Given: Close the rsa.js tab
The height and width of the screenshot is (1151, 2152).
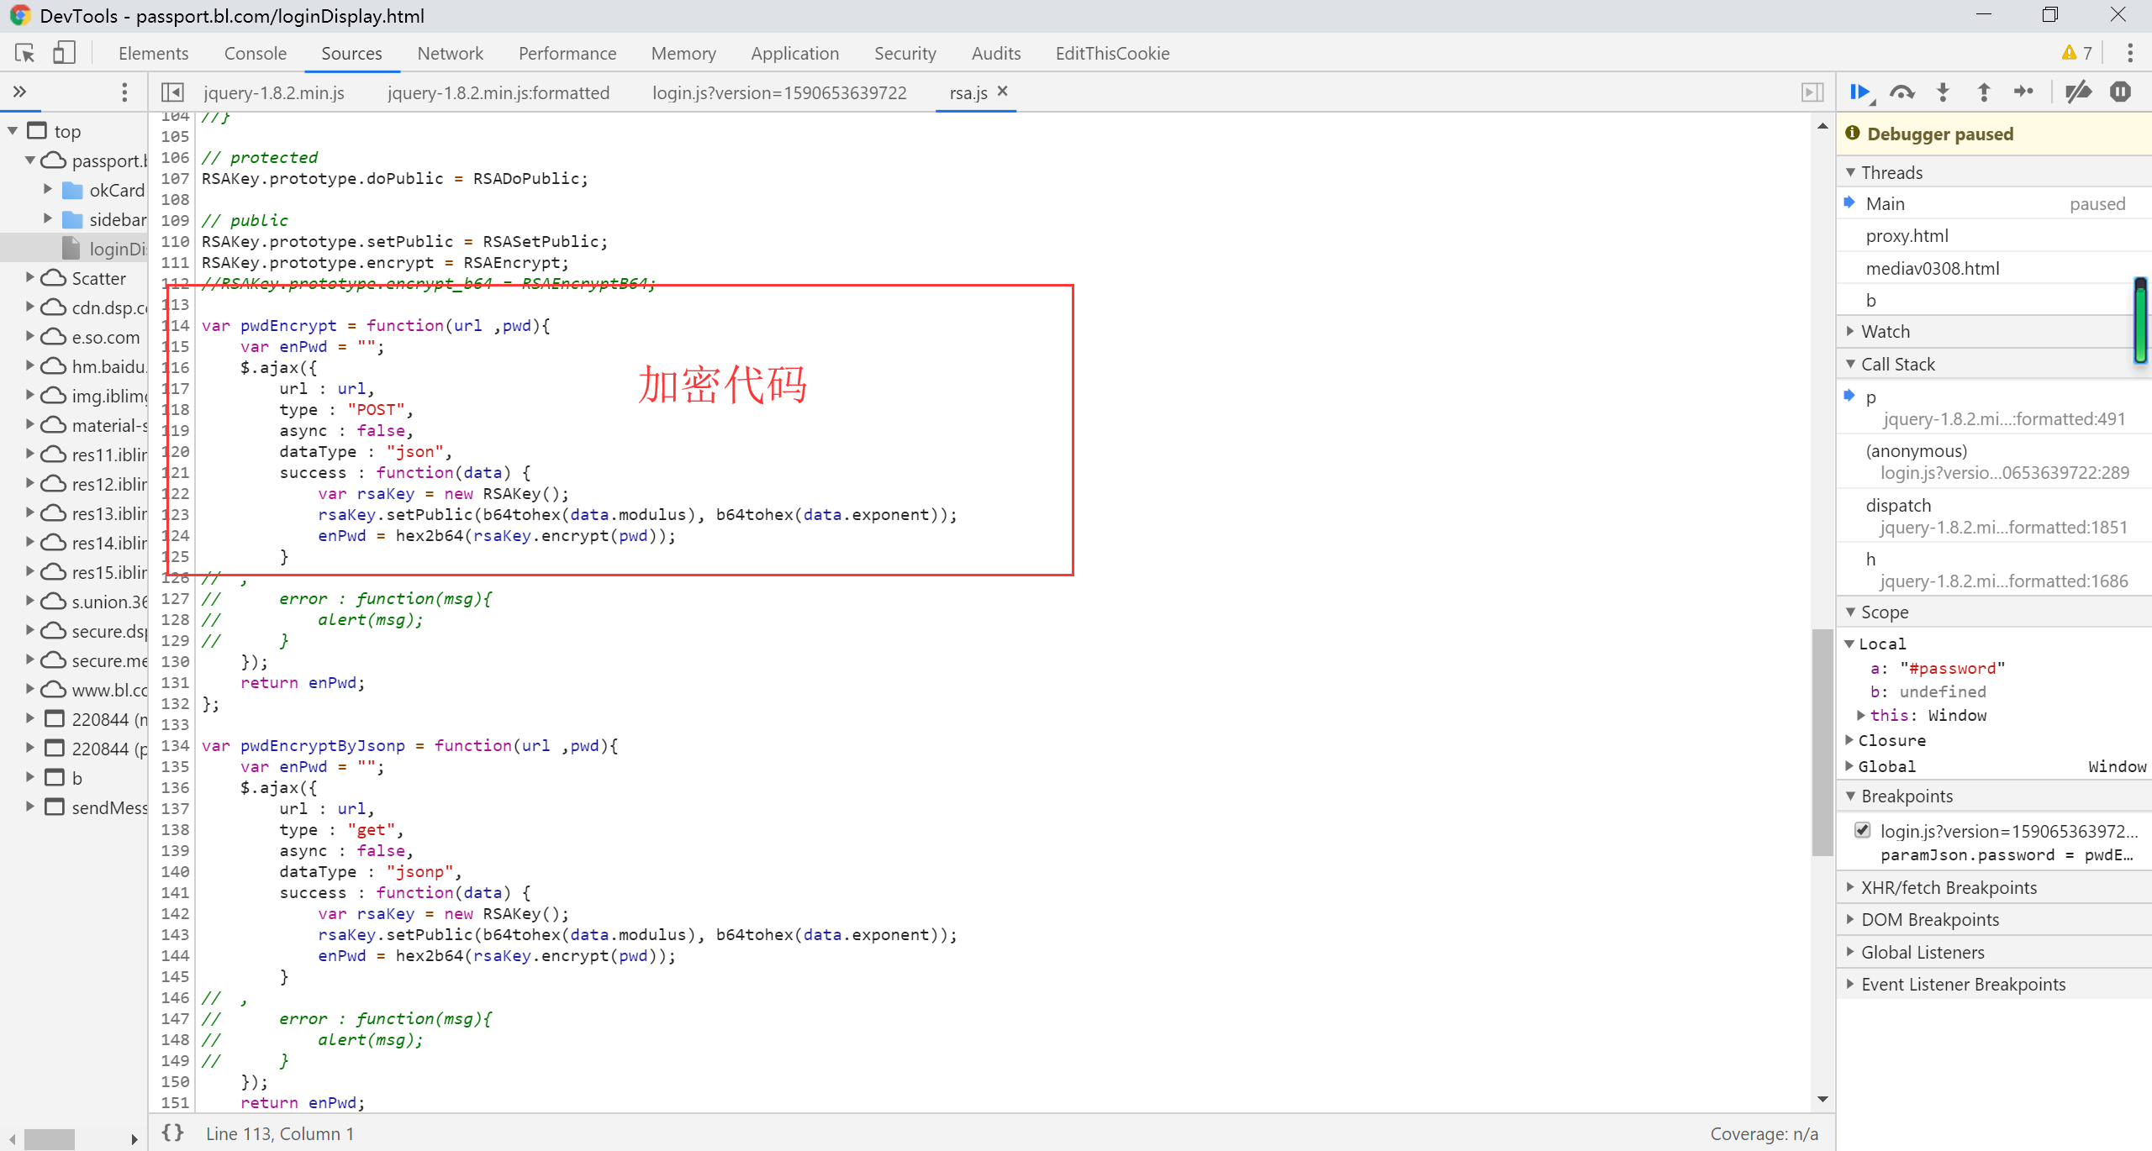Looking at the screenshot, I should click(x=1002, y=92).
